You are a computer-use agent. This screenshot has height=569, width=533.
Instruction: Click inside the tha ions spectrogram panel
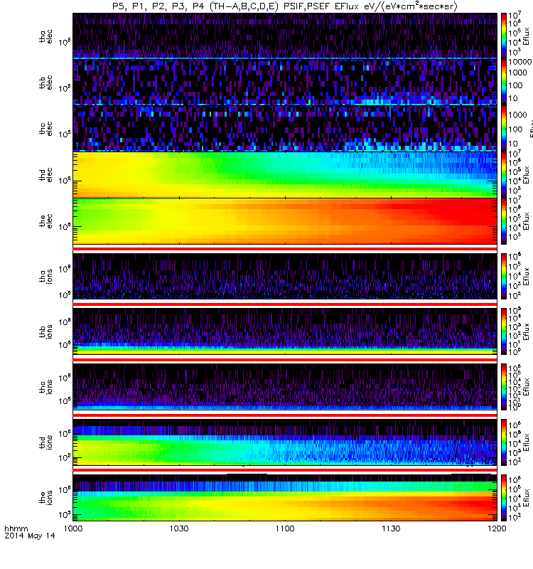[x=285, y=276]
